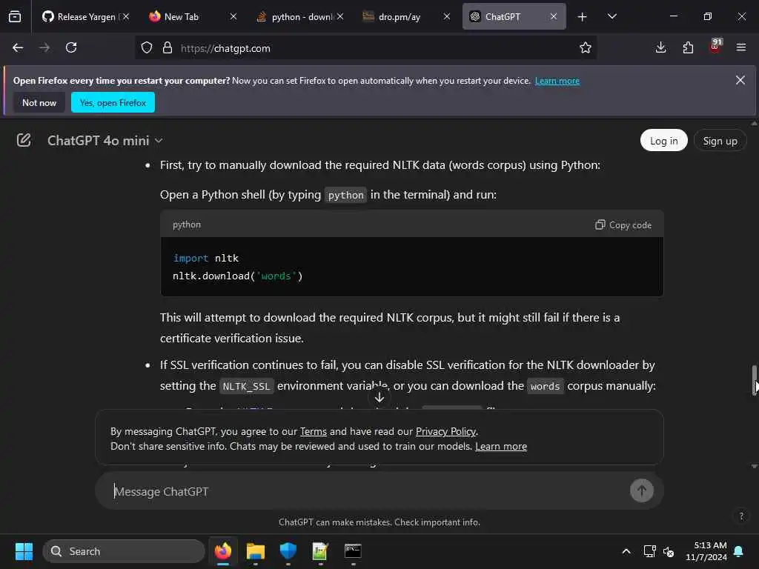Open a new browser tab
Screen dimensions: 759x569
[x=583, y=17]
